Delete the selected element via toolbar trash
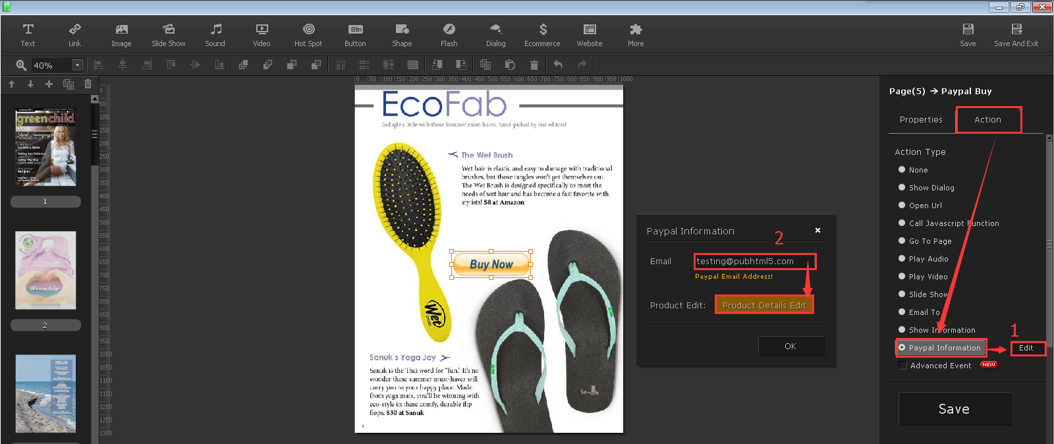1054x444 pixels. tap(534, 65)
